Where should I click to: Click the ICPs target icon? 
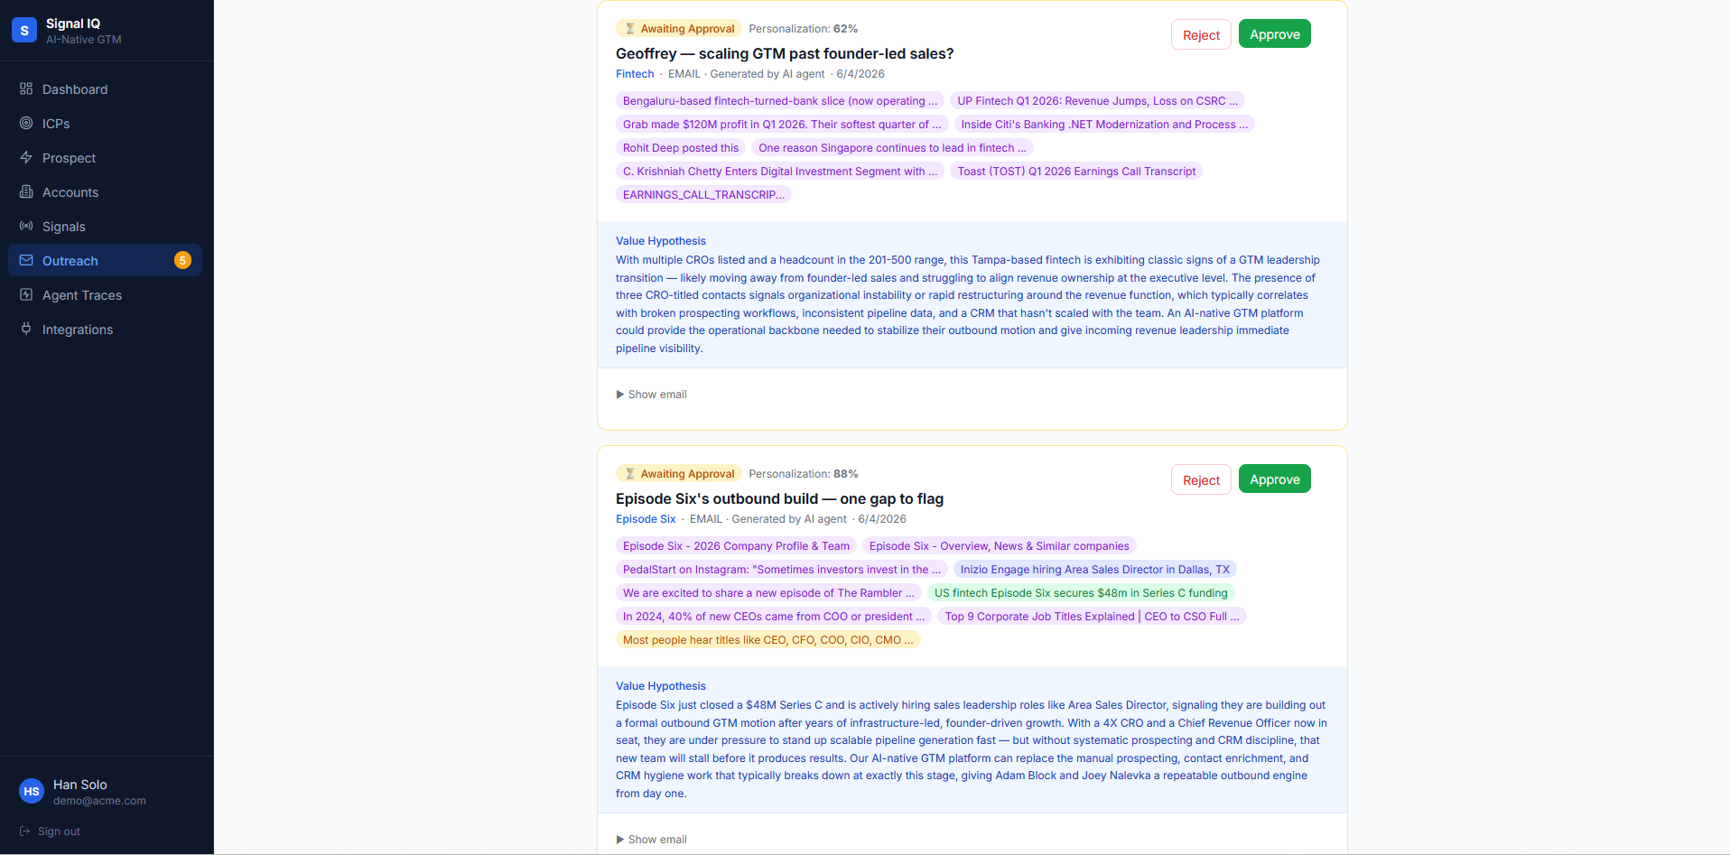[26, 123]
